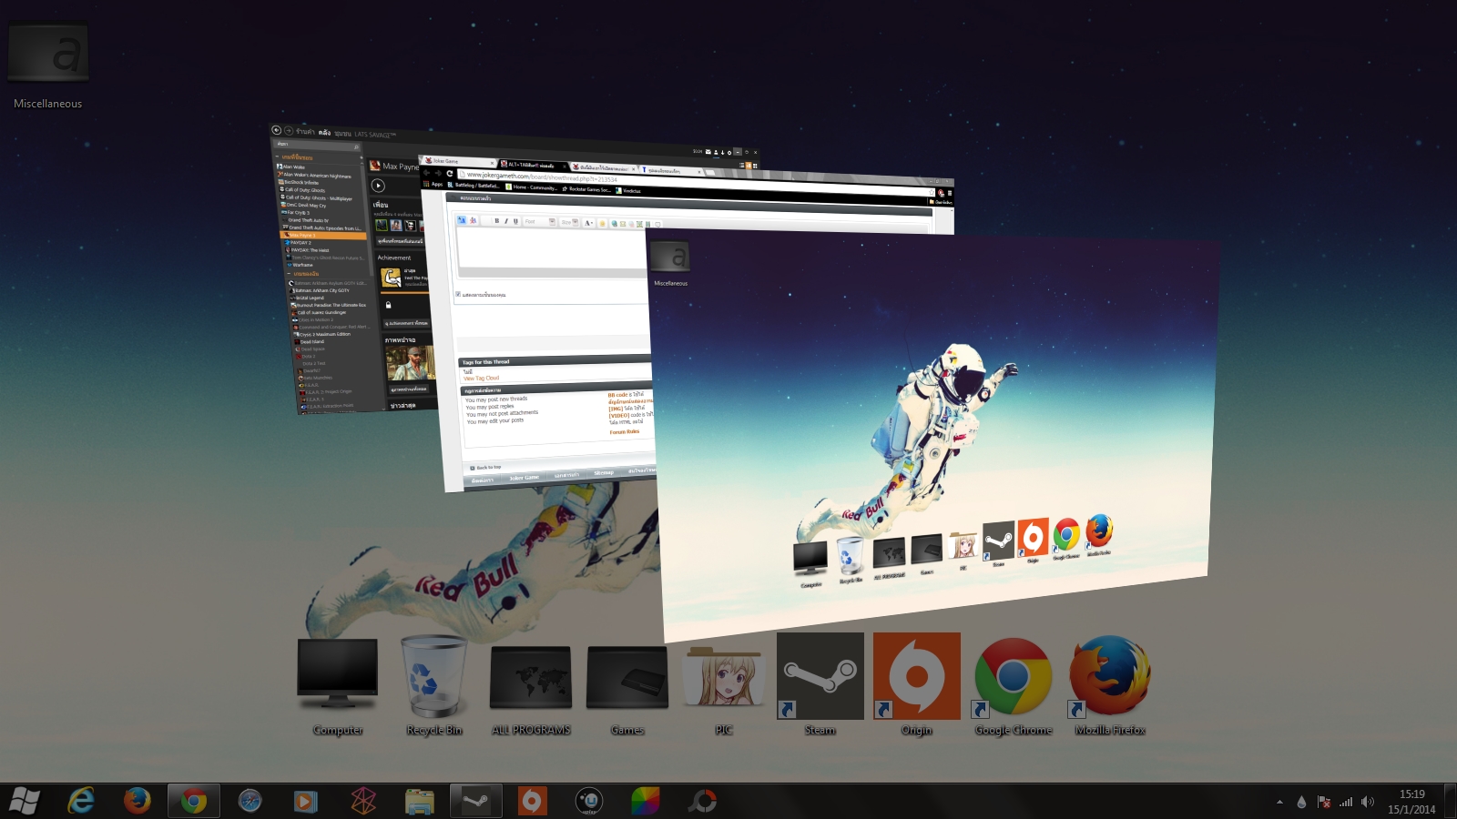The height and width of the screenshot is (819, 1457).
Task: Open the PIC folder on desktop
Action: 724,689
